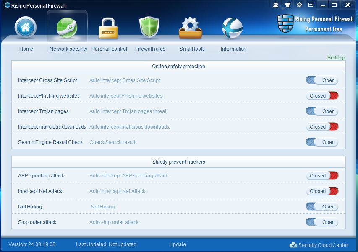Click 'Intercept Phishing websites' label

pos(49,95)
